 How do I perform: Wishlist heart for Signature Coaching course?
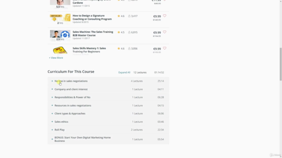pyautogui.click(x=164, y=16)
